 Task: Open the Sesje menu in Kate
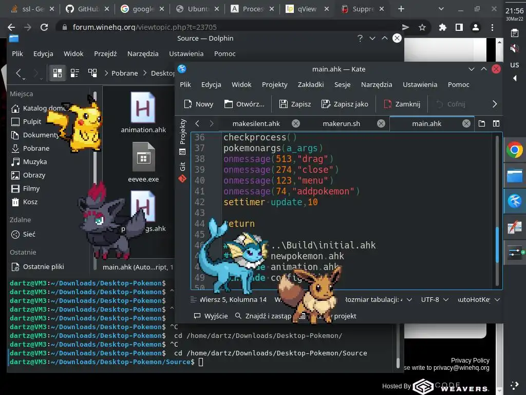342,85
